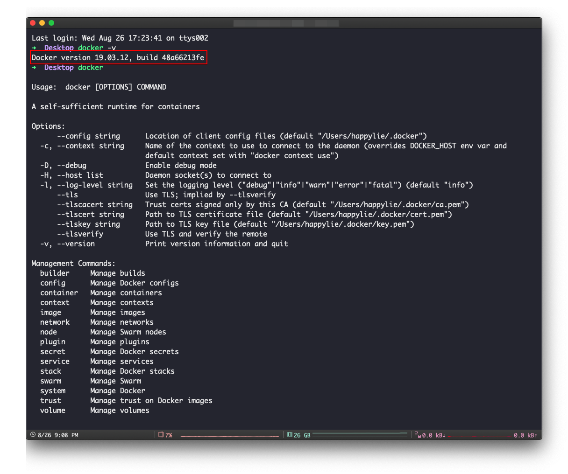Click the --tlskey string option
This screenshot has width=568, height=474.
(89, 224)
